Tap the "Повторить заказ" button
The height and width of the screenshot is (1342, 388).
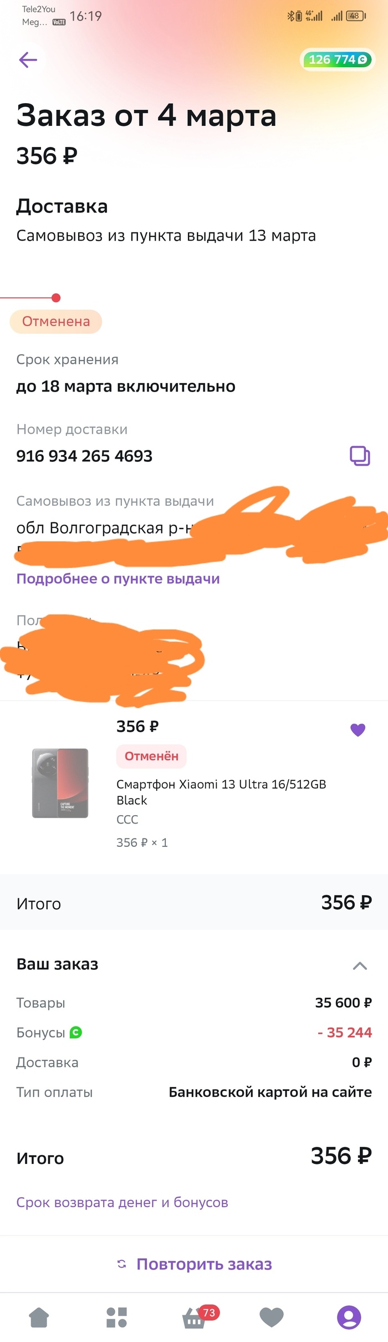pos(194,1264)
